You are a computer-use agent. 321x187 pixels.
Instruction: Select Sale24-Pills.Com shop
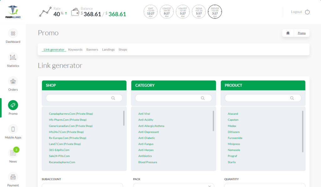[59, 156]
